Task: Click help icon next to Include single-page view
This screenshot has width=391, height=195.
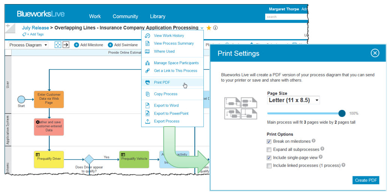Action: pyautogui.click(x=321, y=157)
